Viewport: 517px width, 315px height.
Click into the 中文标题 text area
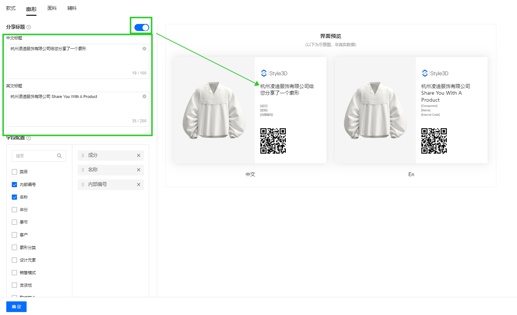(74, 61)
